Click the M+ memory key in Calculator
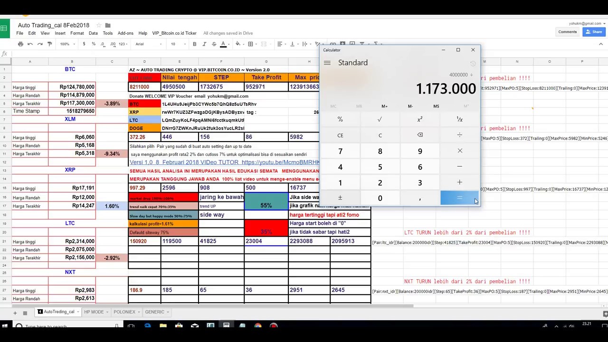Screen dimensions: 608x342 (x=384, y=106)
